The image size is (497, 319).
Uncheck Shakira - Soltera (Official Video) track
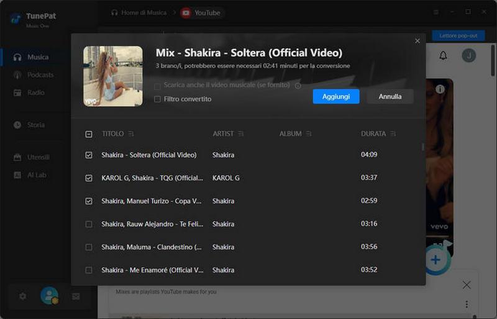[89, 155]
